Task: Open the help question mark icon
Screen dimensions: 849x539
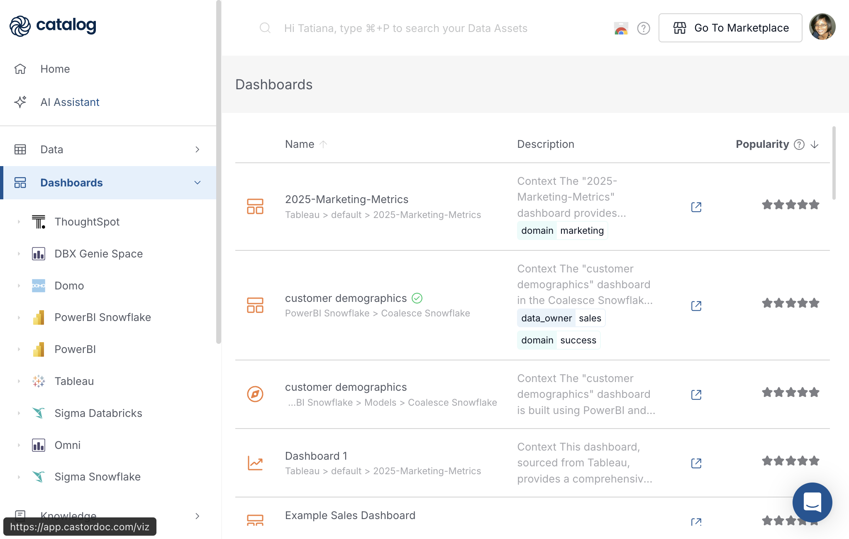Action: (x=644, y=28)
